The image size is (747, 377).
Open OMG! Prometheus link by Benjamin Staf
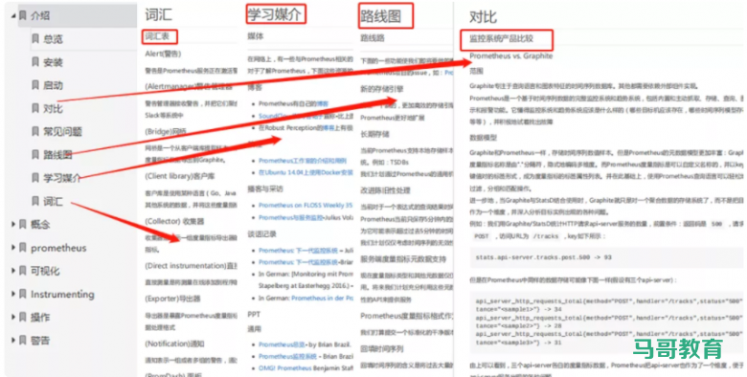[x=284, y=368]
